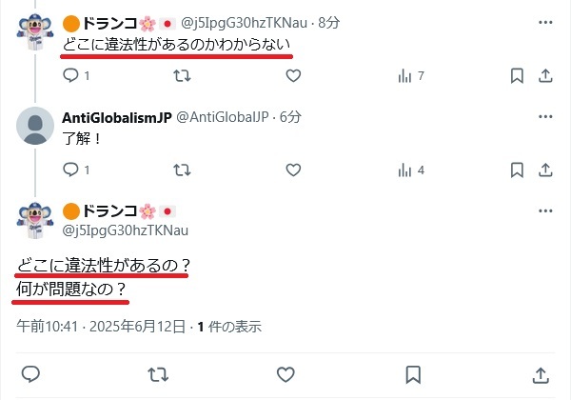This screenshot has width=571, height=400.
Task: Click AntiGlobalismJP's default avatar
Action: (x=35, y=126)
